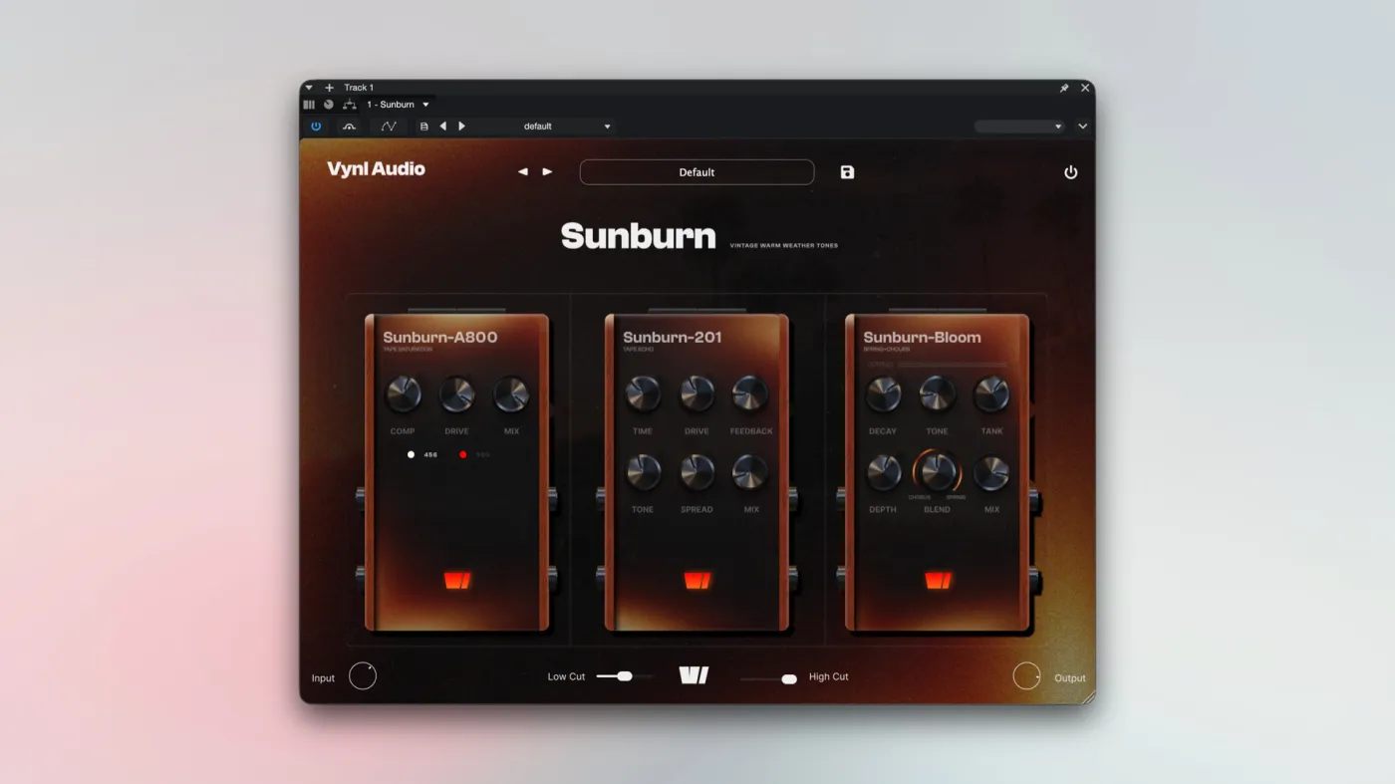Pin the plugin window

tap(1064, 88)
